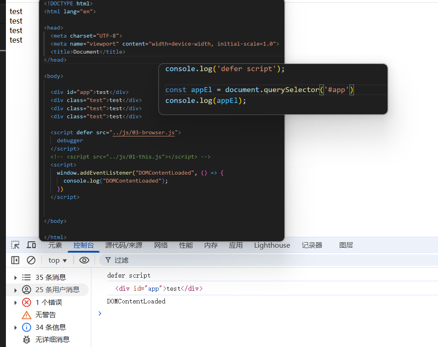Click the ../js/03-browser.js path in code

click(144, 132)
